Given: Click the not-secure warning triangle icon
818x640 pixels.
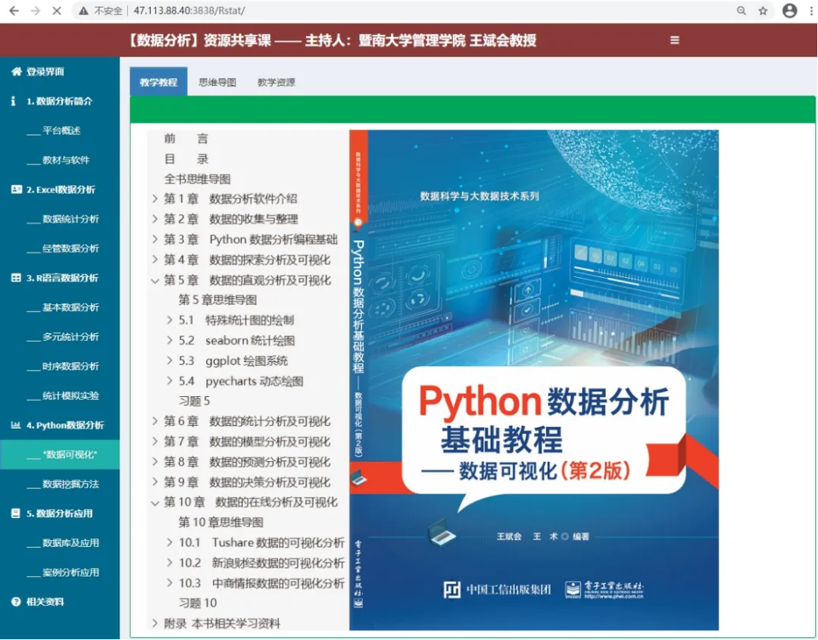Looking at the screenshot, I should (83, 11).
